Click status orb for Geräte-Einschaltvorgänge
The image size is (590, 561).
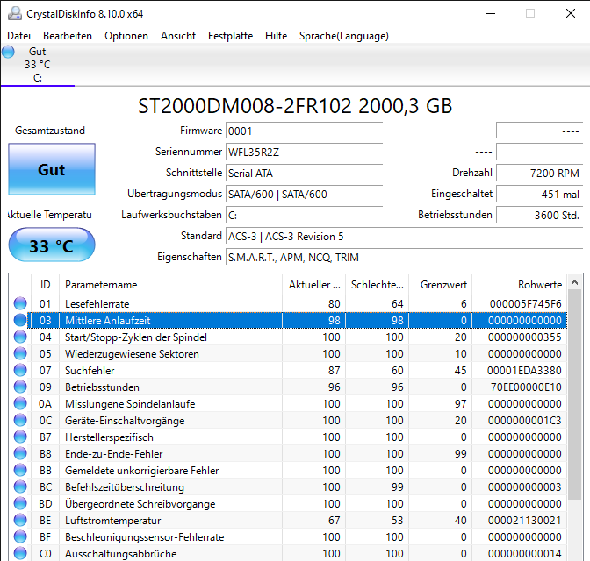[20, 420]
